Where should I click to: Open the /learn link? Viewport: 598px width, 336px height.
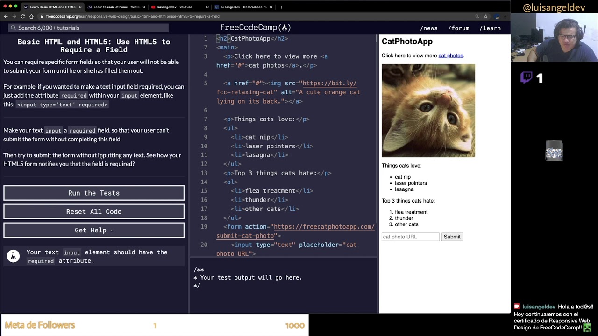point(490,28)
